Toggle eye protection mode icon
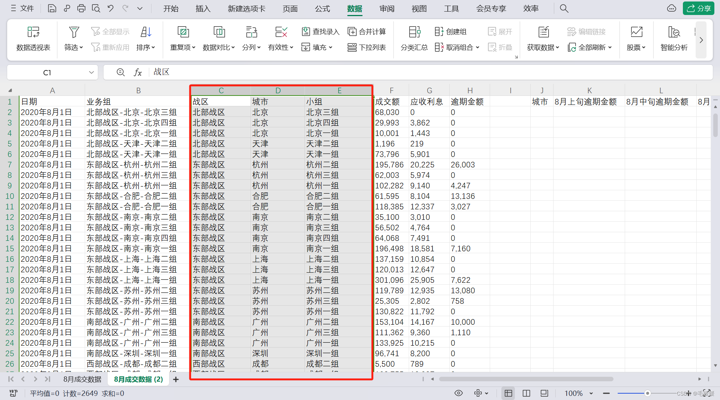The image size is (720, 400). 458,393
